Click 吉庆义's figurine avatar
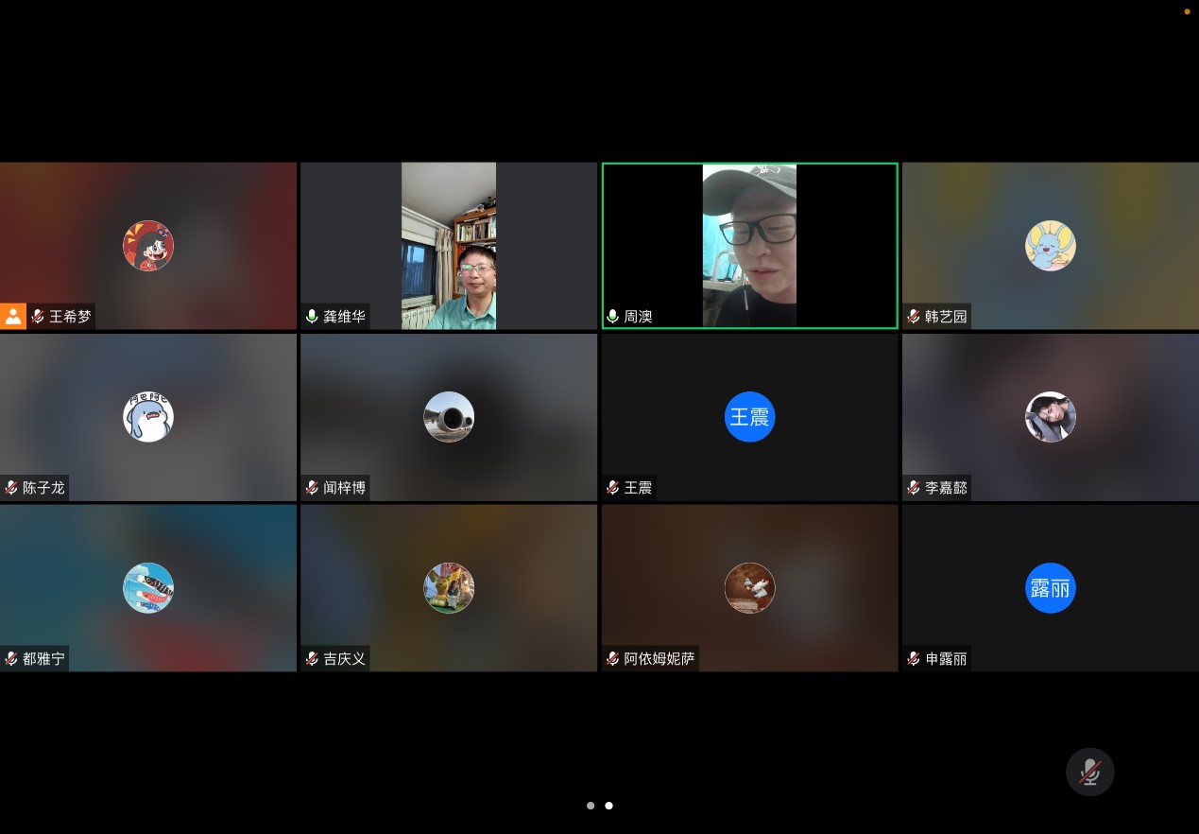Image resolution: width=1199 pixels, height=834 pixels. click(449, 588)
